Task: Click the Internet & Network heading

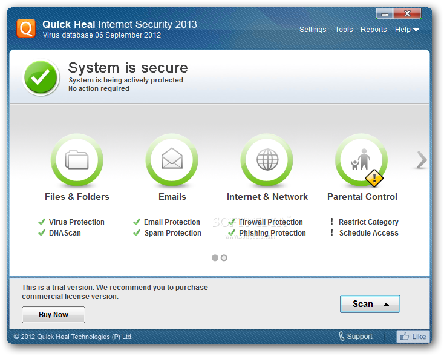Action: pos(267,197)
